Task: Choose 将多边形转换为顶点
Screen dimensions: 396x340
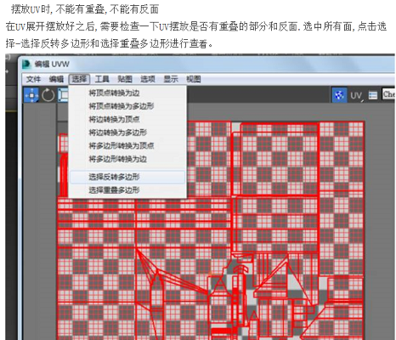Action: pos(127,145)
